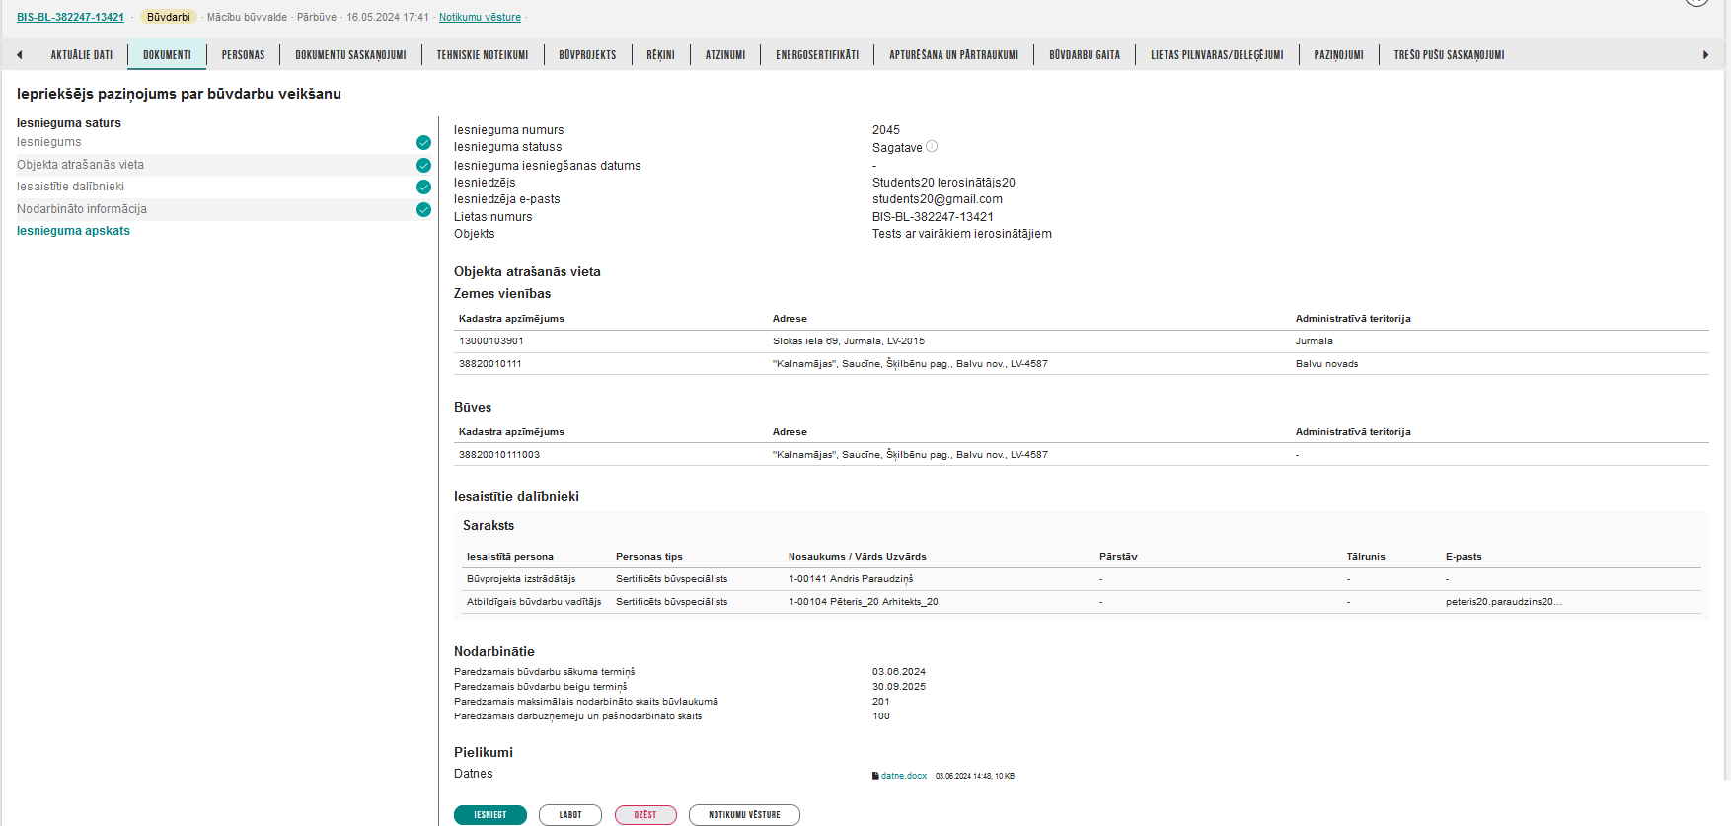Click the Balvu novads territory cell
1731x826 pixels.
[1326, 364]
